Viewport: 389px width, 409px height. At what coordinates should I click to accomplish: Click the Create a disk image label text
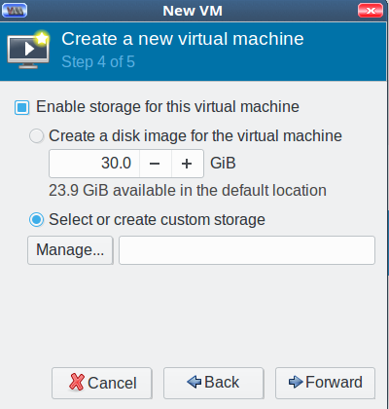(195, 135)
